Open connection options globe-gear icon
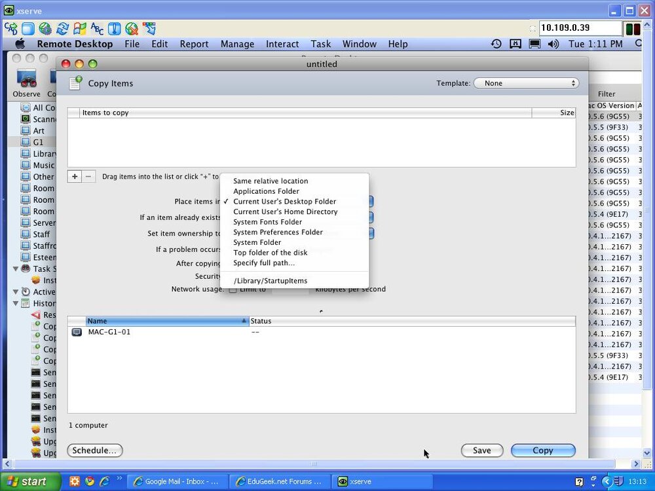655x491 pixels. coord(45,28)
